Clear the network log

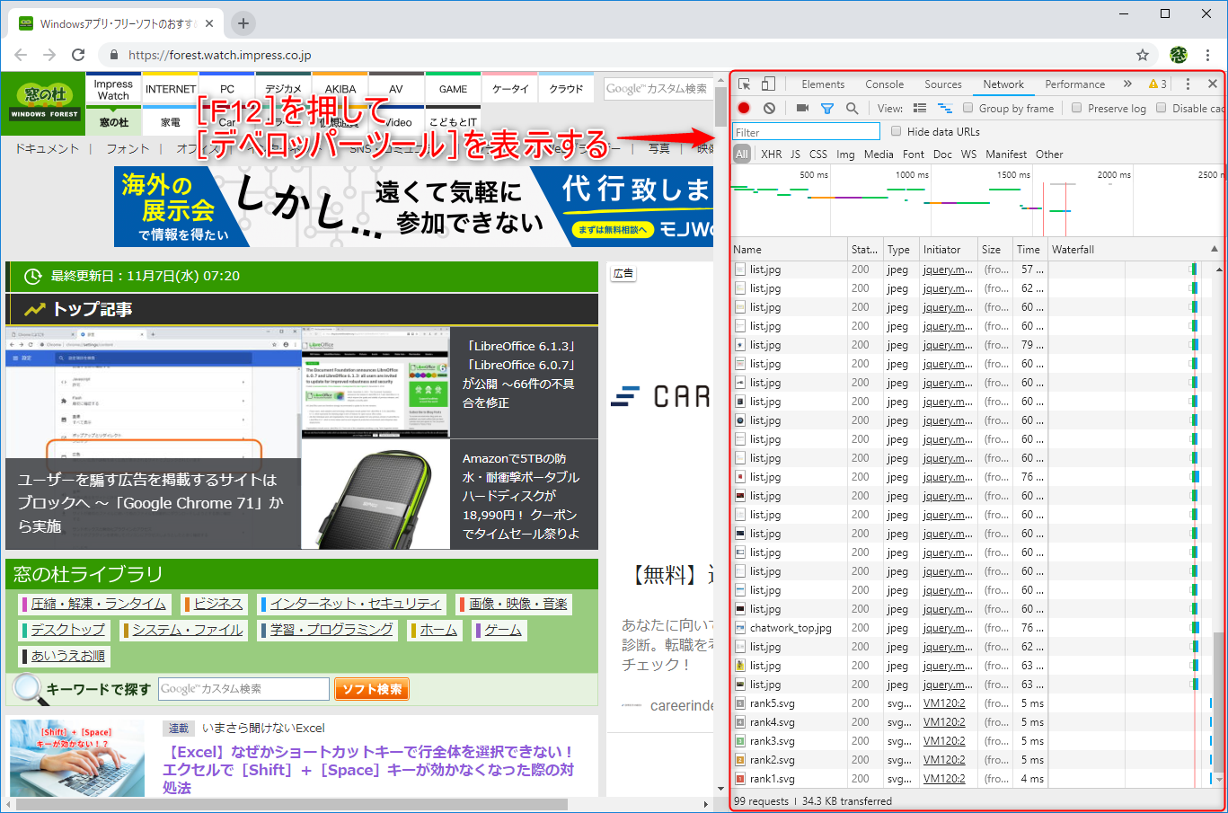tap(769, 108)
